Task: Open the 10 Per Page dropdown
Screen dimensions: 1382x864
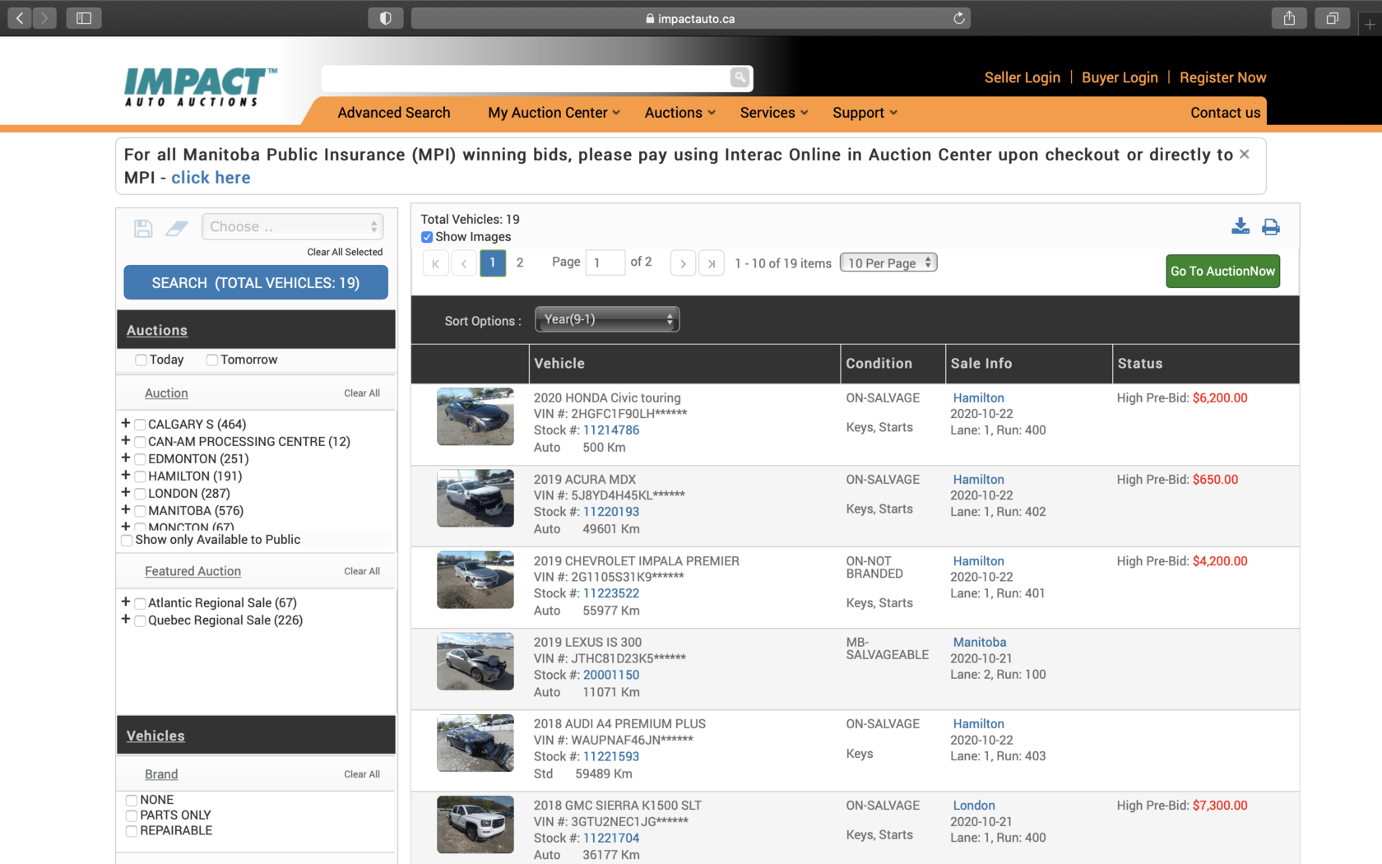Action: tap(888, 262)
